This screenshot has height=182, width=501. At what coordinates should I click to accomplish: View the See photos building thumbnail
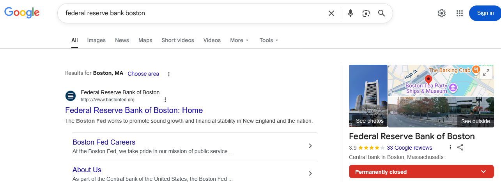(x=368, y=96)
